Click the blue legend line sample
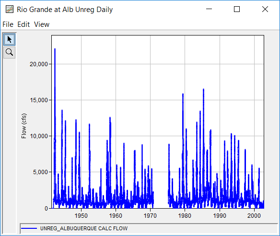 click(x=29, y=228)
